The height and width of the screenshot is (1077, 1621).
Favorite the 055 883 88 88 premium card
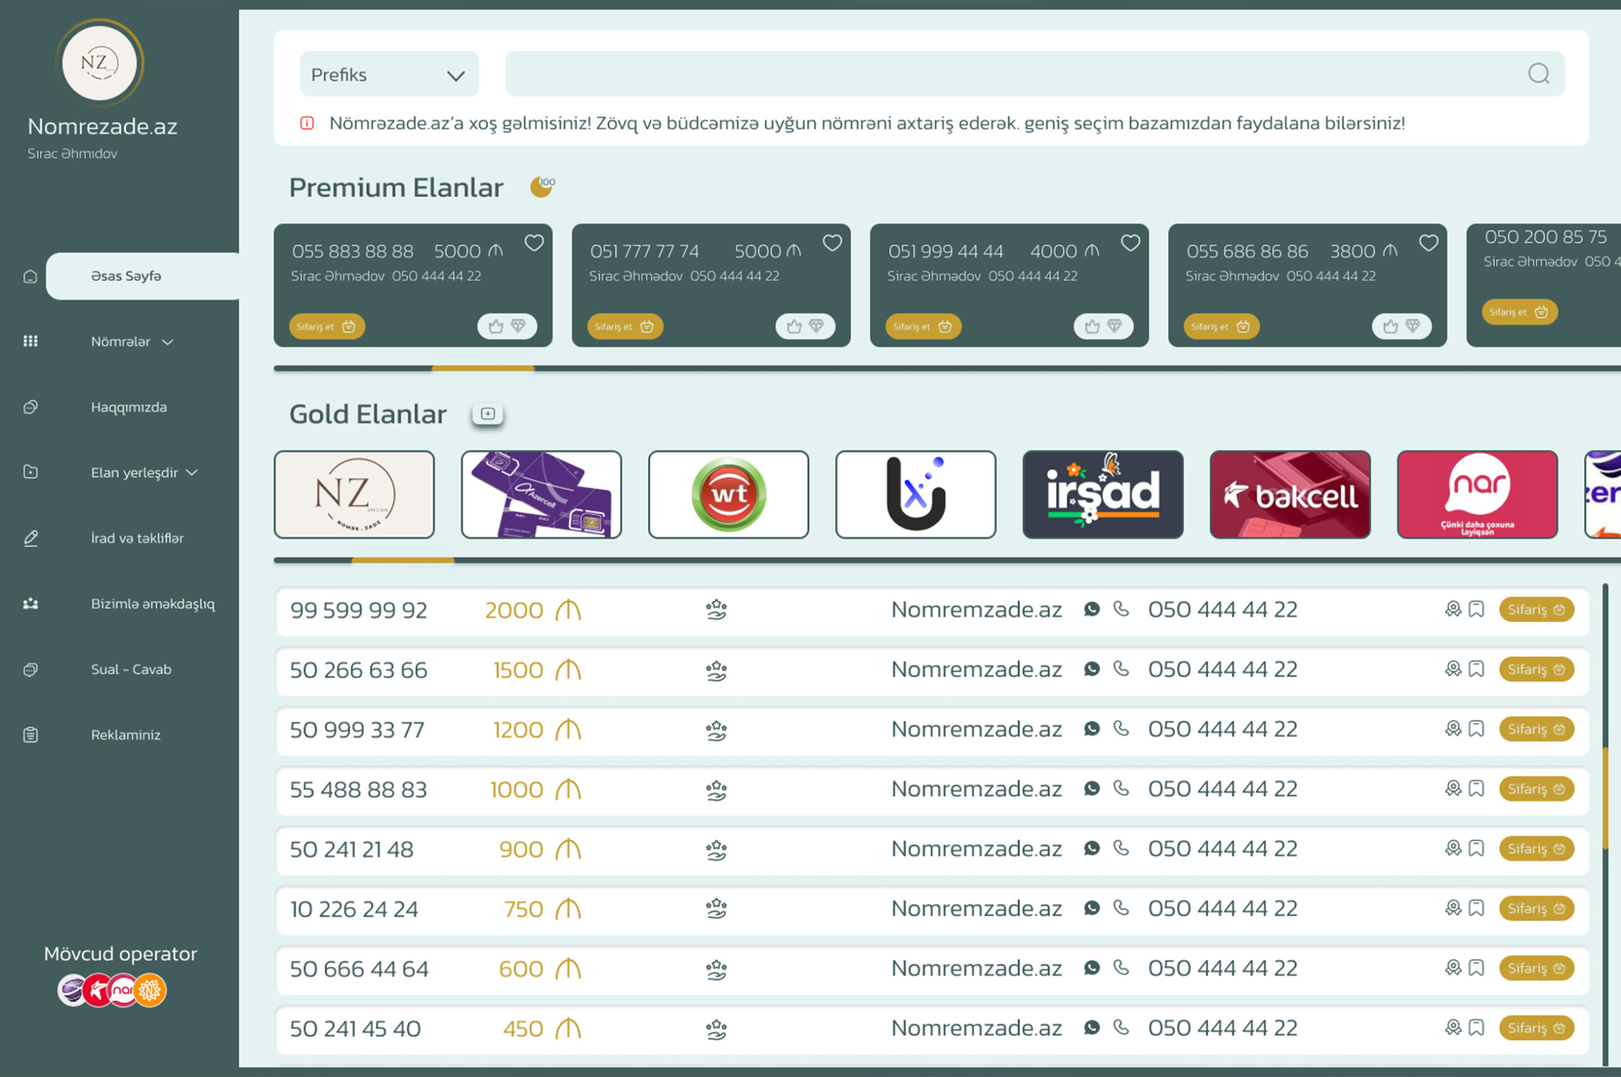pyautogui.click(x=534, y=243)
